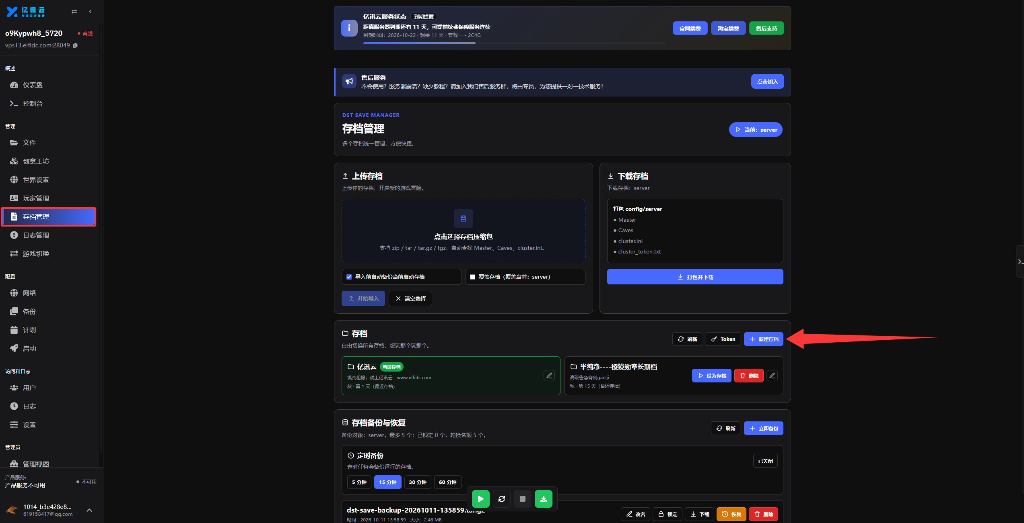Open the 仪表盘 dashboard page
Screen dimensions: 1024x523
click(48, 85)
